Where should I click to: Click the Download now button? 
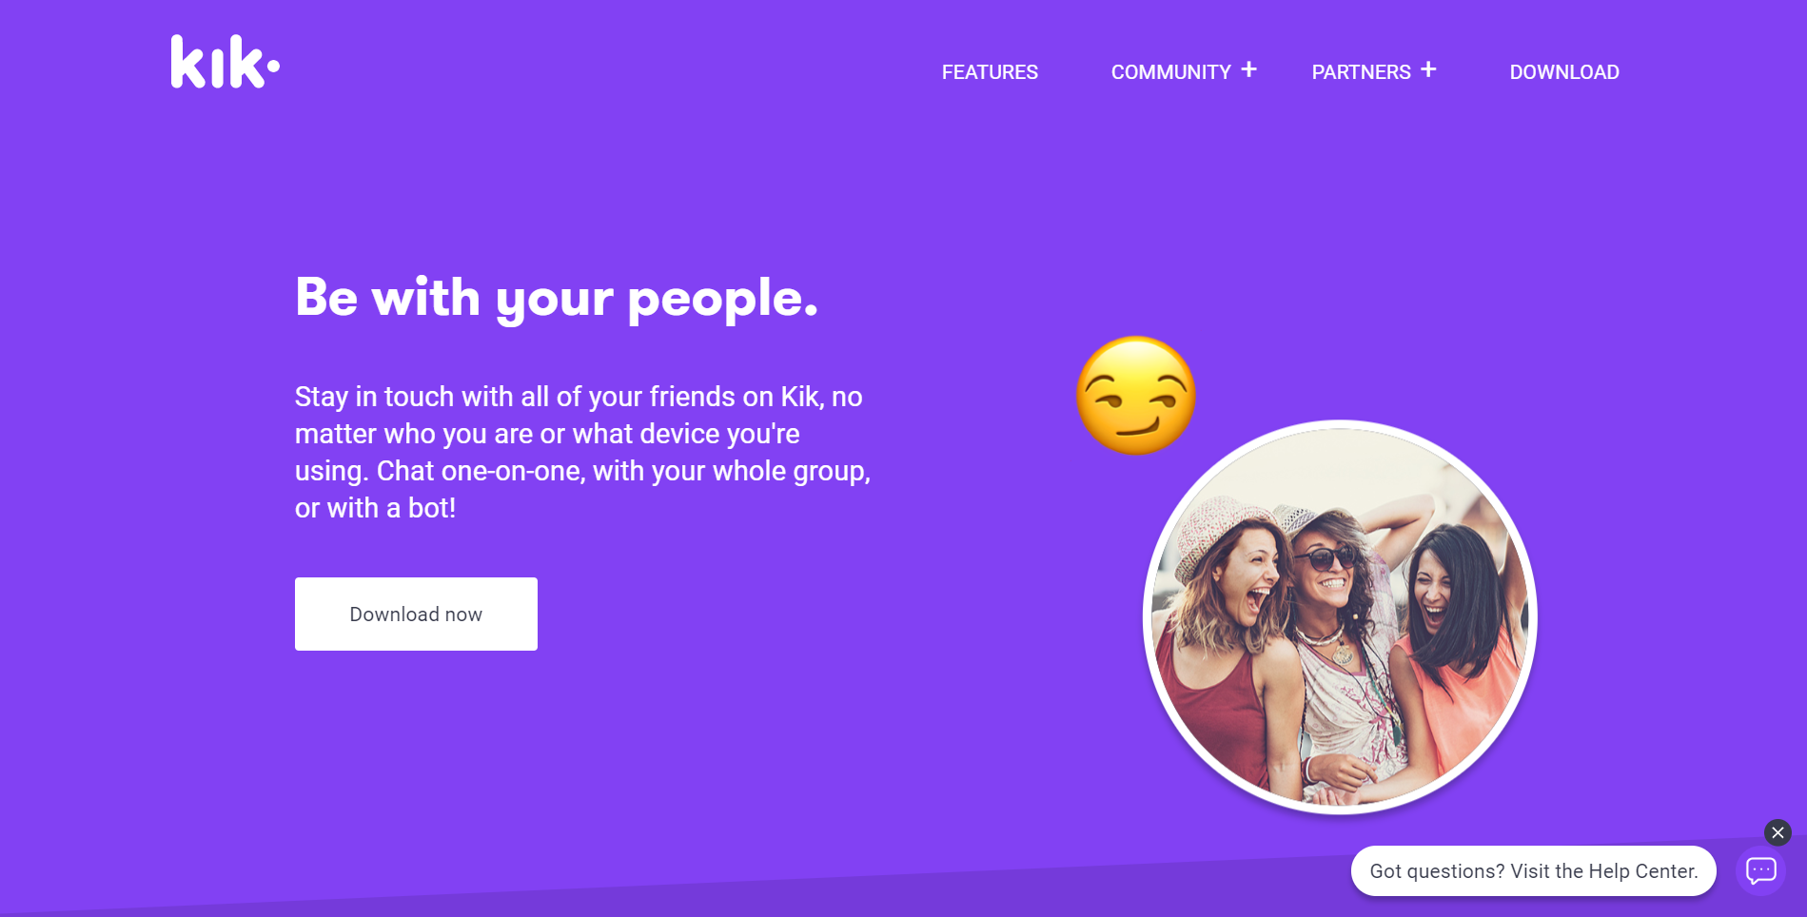416,614
